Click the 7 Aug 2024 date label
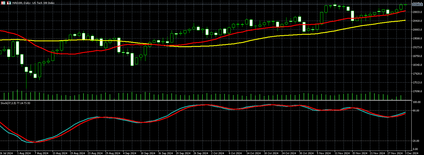424x155 pixels. pos(42,153)
